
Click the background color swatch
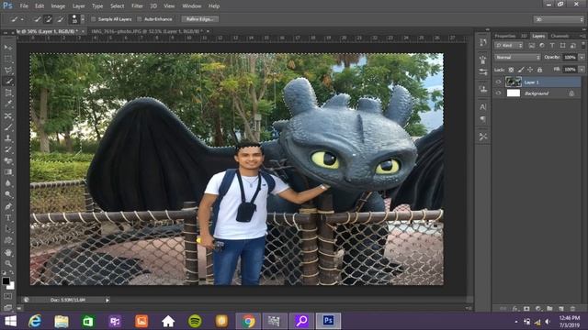[12, 287]
